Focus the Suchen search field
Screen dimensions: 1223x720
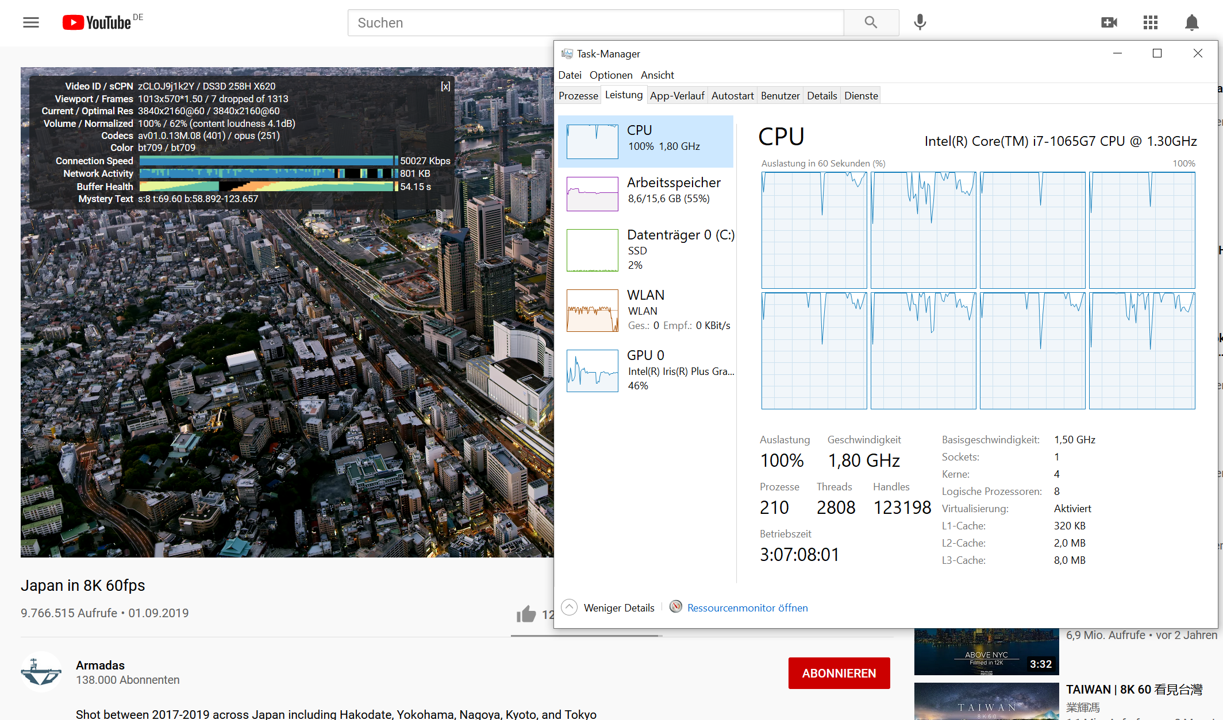(x=595, y=22)
